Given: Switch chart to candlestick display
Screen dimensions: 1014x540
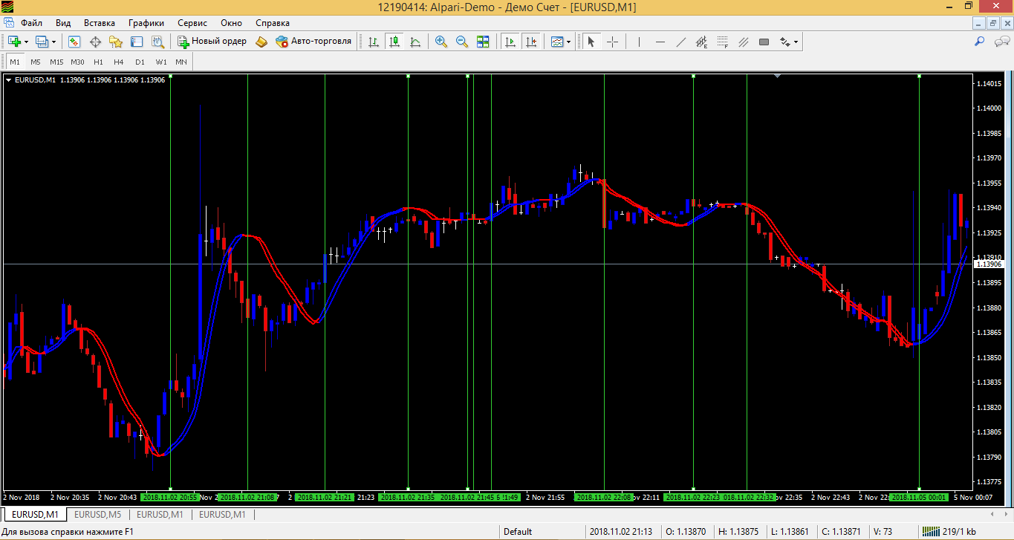Looking at the screenshot, I should (394, 42).
